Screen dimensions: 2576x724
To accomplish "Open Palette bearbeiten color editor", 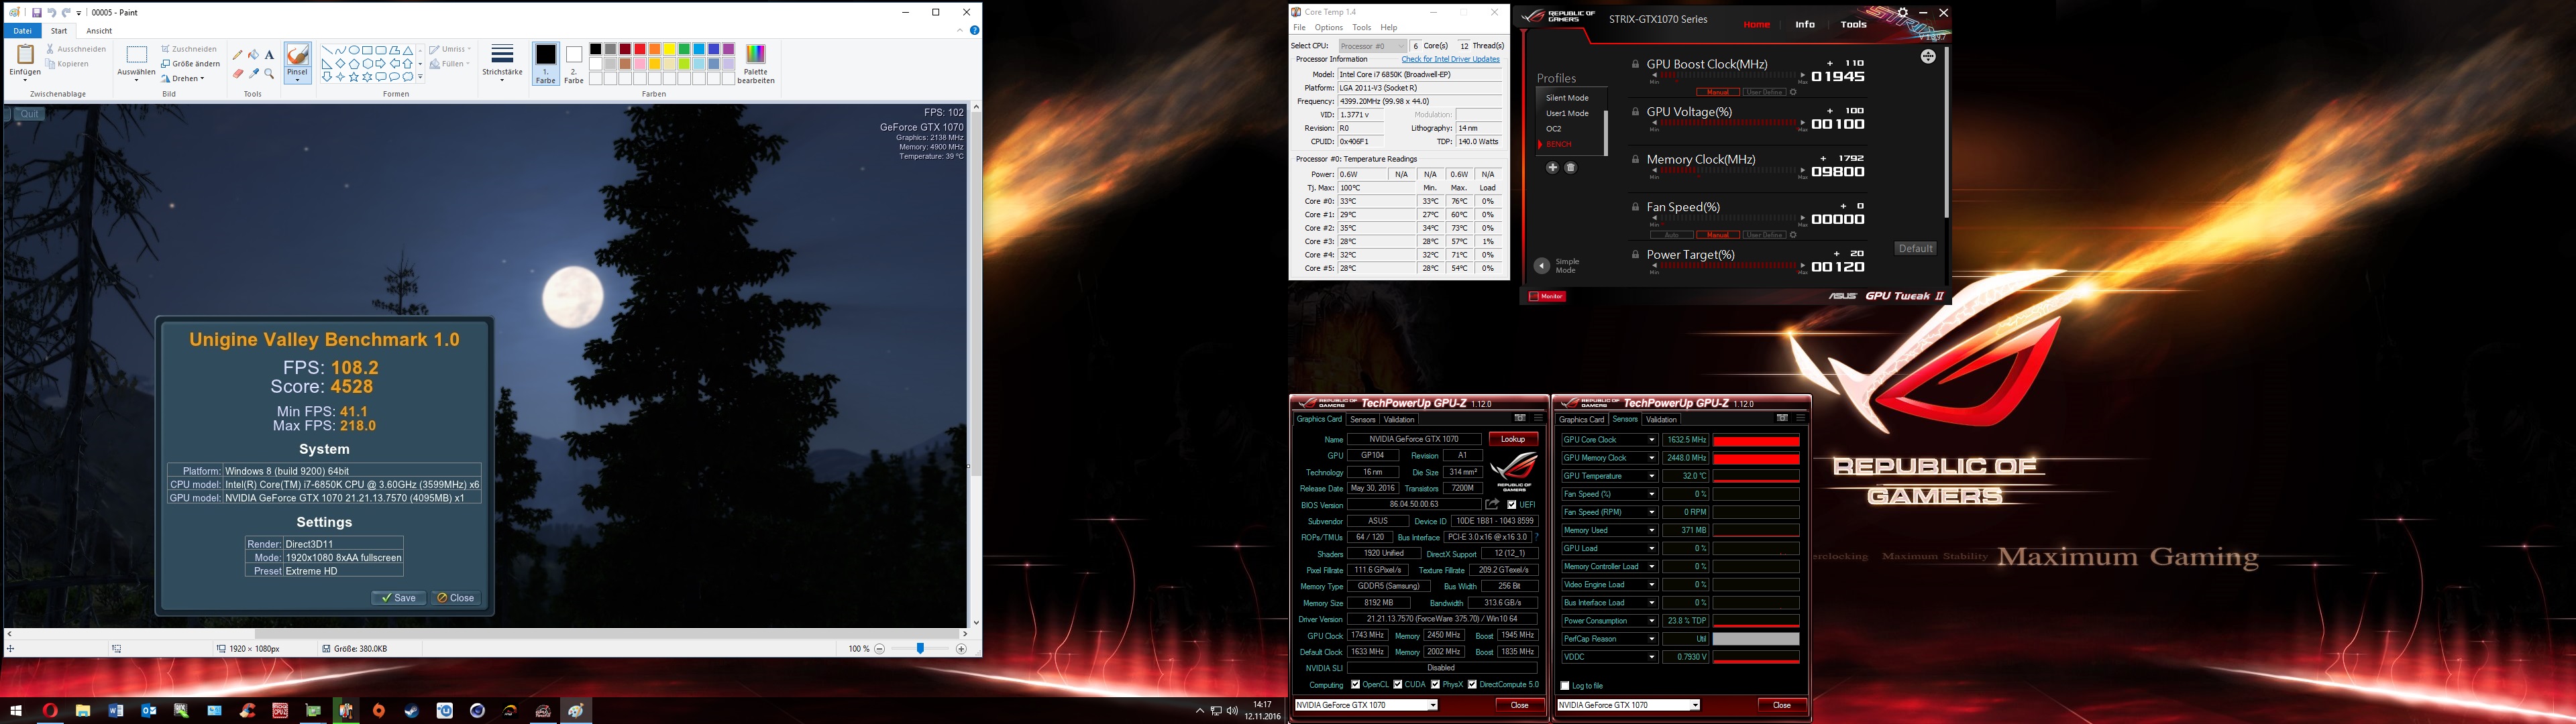I will pyautogui.click(x=756, y=63).
